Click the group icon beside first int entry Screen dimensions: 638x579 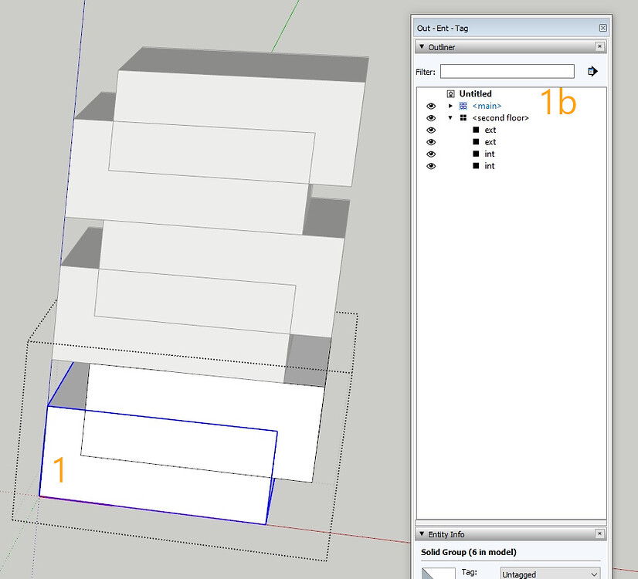475,154
